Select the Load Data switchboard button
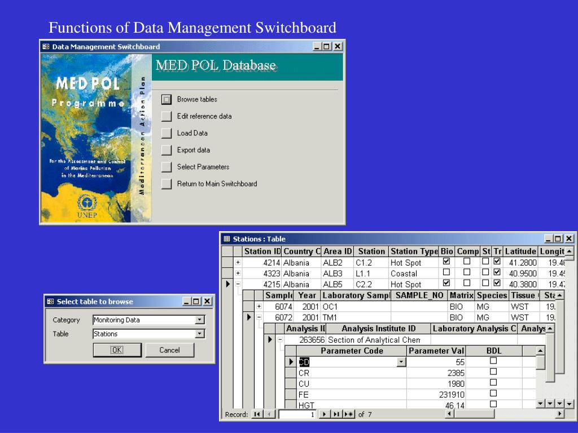Image resolution: width=578 pixels, height=433 pixels. pos(167,133)
